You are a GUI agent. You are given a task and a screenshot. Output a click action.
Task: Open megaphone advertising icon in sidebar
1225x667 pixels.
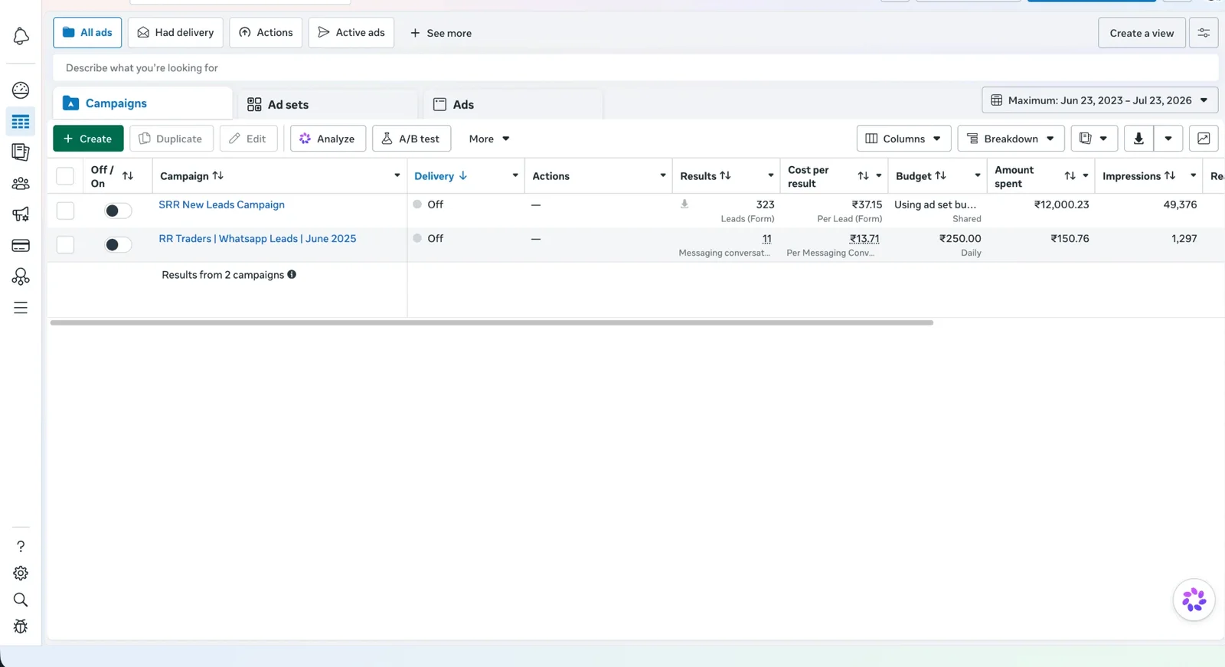21,214
